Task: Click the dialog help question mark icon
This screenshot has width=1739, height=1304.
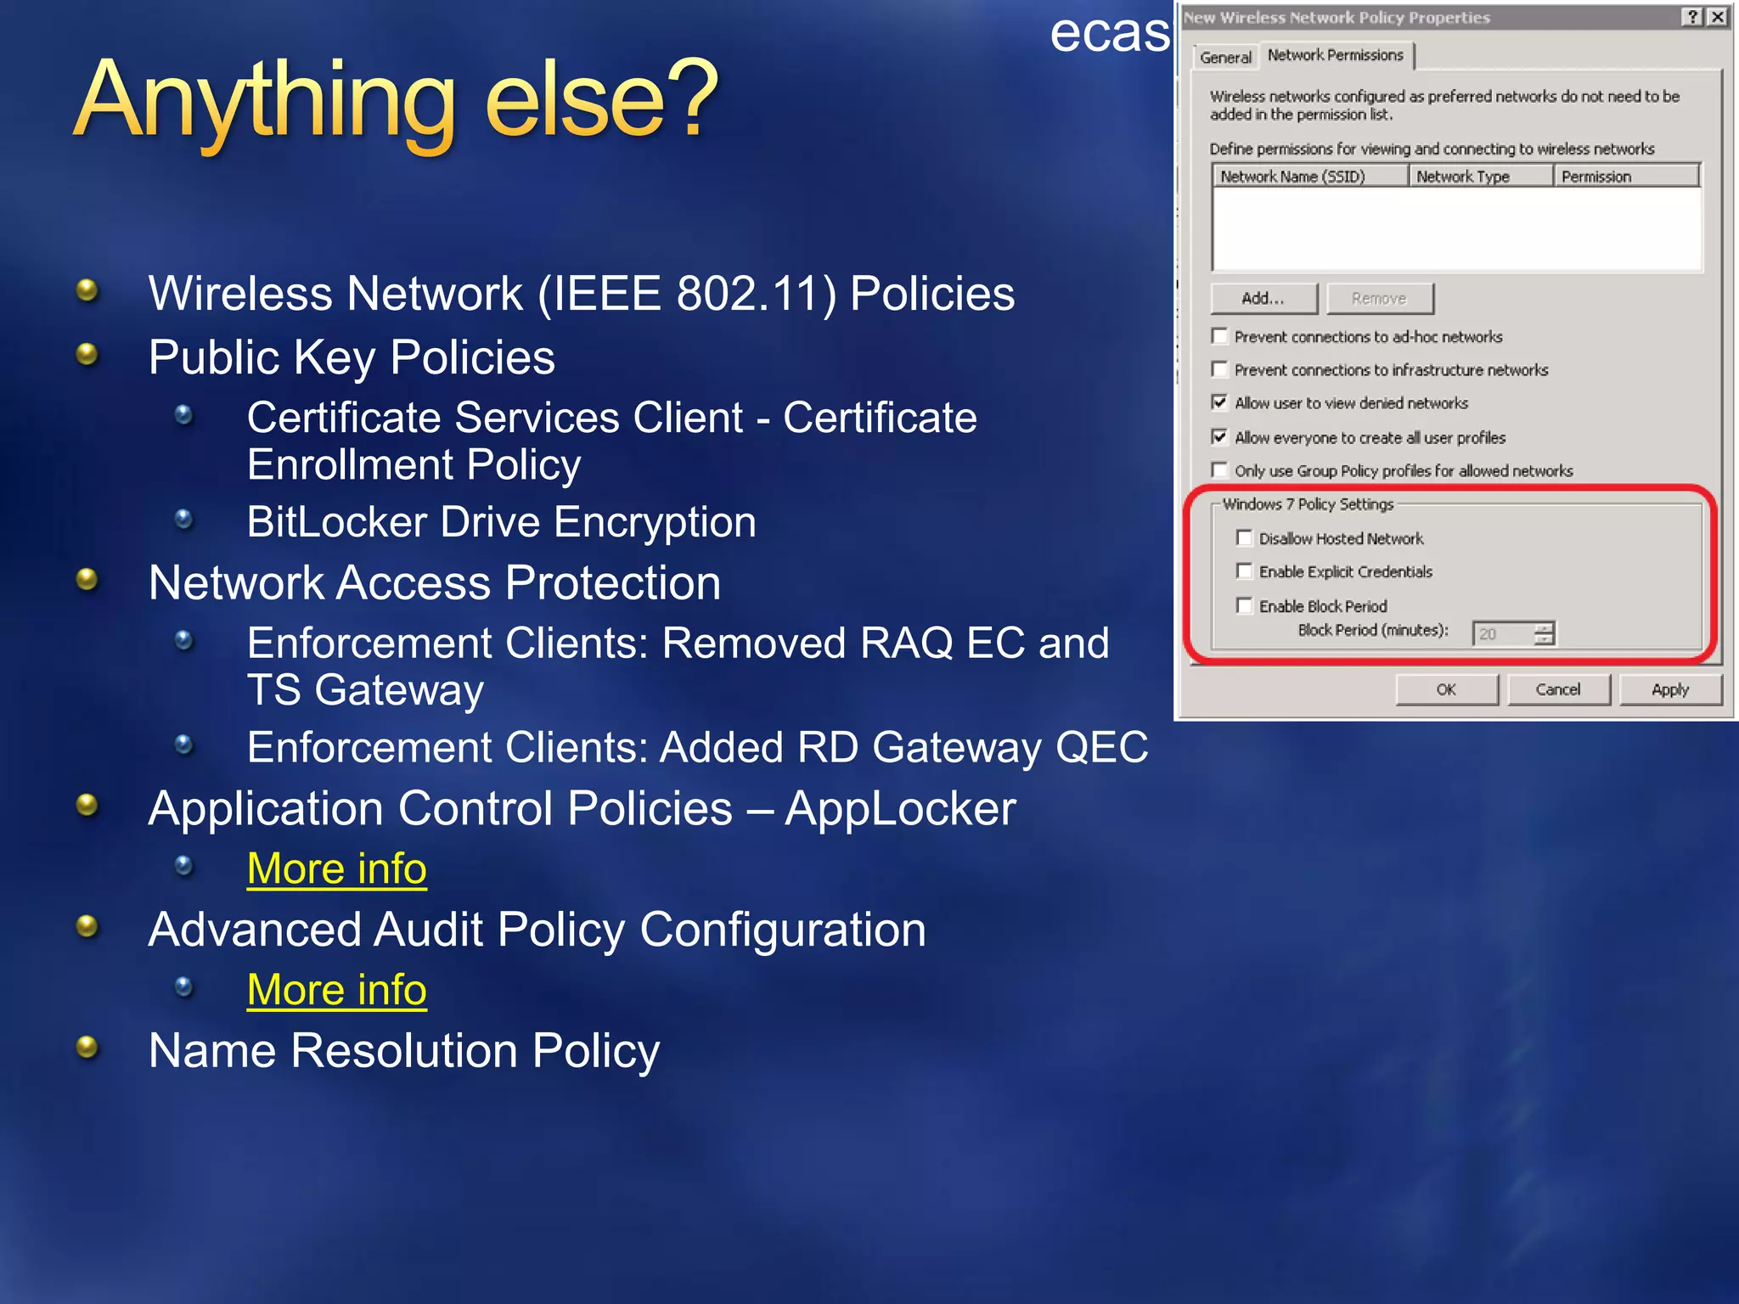Action: (x=1692, y=17)
